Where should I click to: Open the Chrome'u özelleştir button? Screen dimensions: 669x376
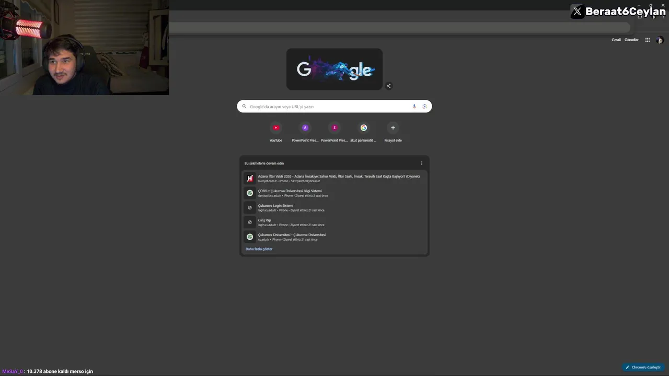click(x=643, y=367)
